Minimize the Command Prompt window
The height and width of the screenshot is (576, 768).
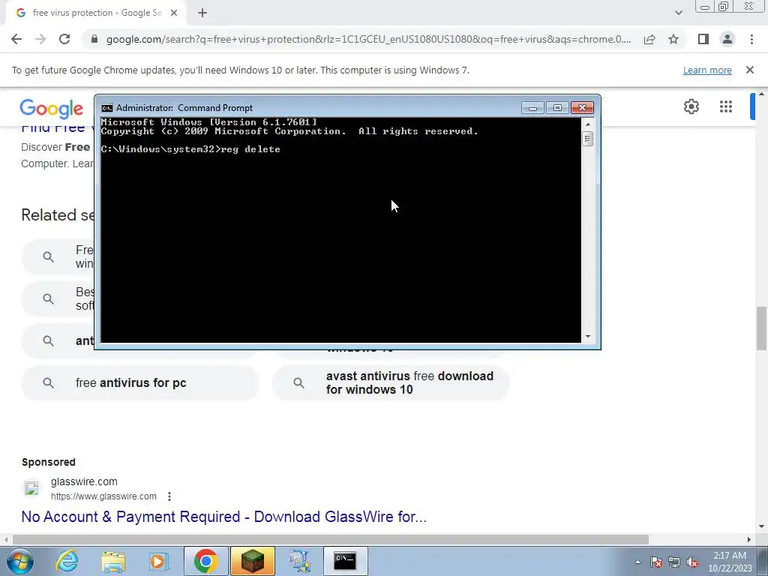[x=533, y=108]
